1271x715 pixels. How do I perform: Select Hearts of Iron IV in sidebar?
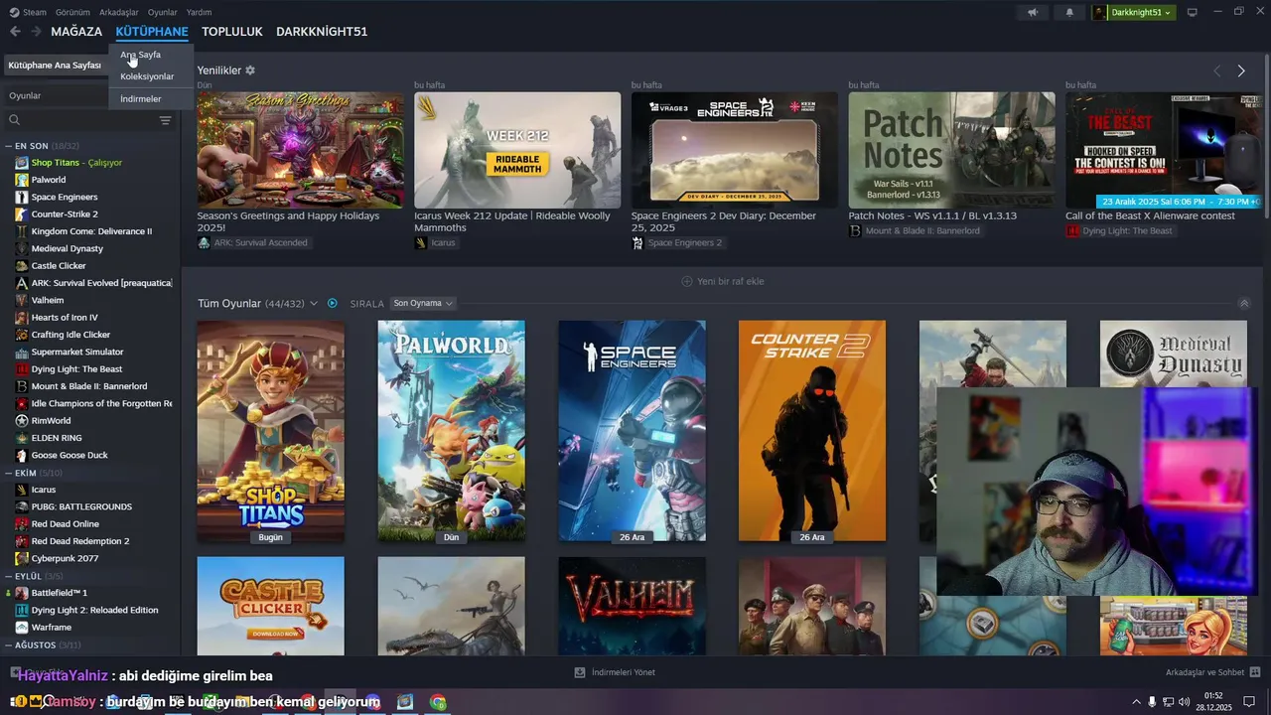pos(65,318)
